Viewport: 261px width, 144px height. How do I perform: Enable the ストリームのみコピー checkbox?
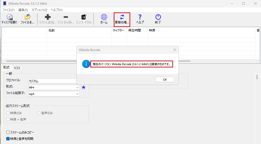point(8,132)
